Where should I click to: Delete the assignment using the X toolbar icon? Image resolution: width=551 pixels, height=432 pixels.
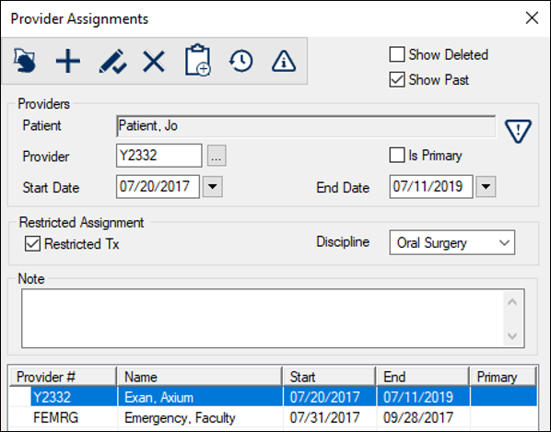click(x=154, y=61)
